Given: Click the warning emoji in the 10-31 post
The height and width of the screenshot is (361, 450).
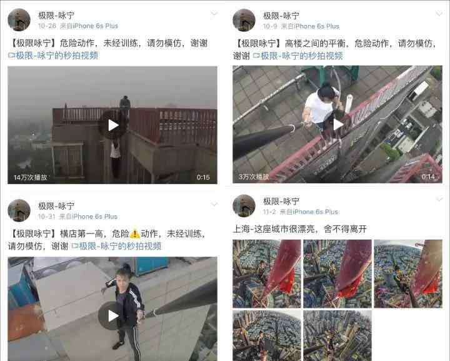Looking at the screenshot, I should (134, 234).
